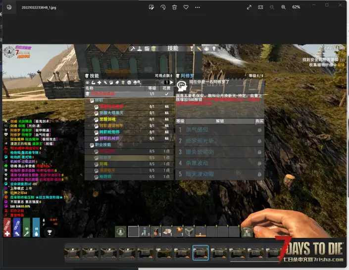Open the quests exclamation mark tab icon
Image resolution: width=349 pixels, height=270 pixels.
(192, 48)
